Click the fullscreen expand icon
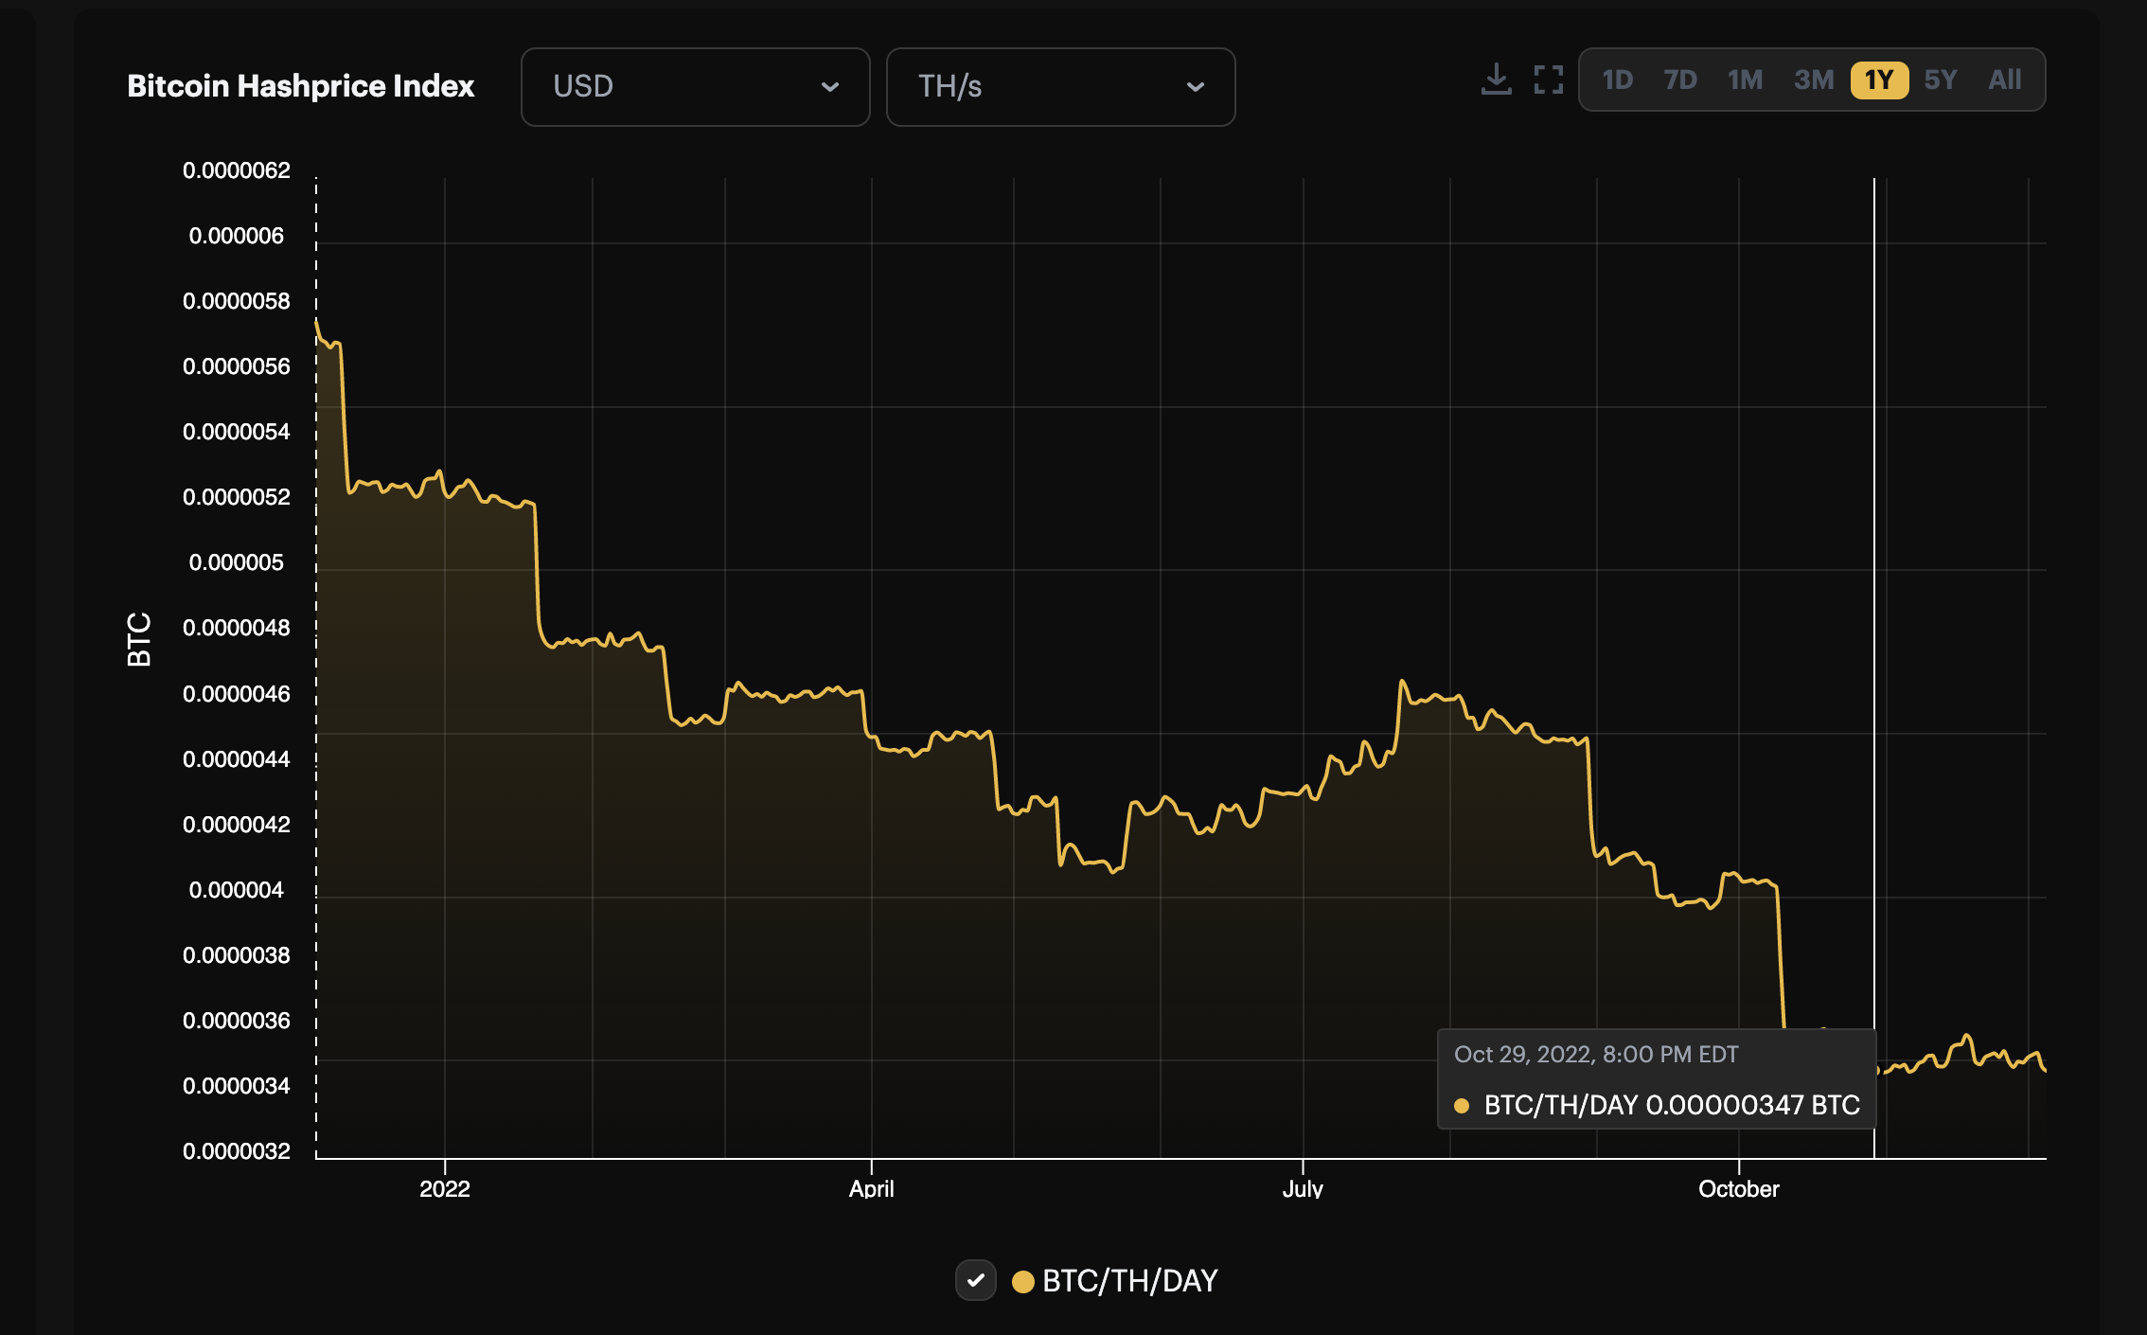Image resolution: width=2147 pixels, height=1335 pixels. click(1549, 80)
